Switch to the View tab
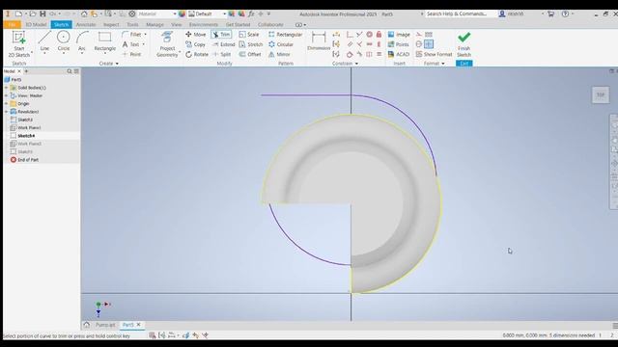This screenshot has height=347, width=618. pyautogui.click(x=176, y=24)
